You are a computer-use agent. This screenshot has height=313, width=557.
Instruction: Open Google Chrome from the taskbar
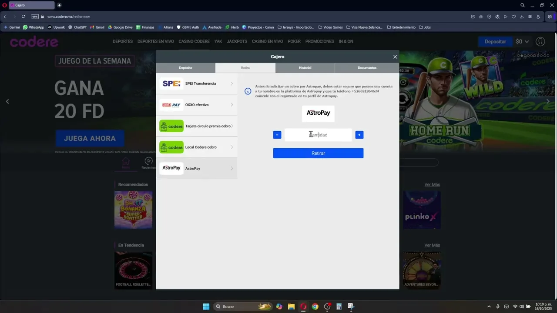pos(315,306)
